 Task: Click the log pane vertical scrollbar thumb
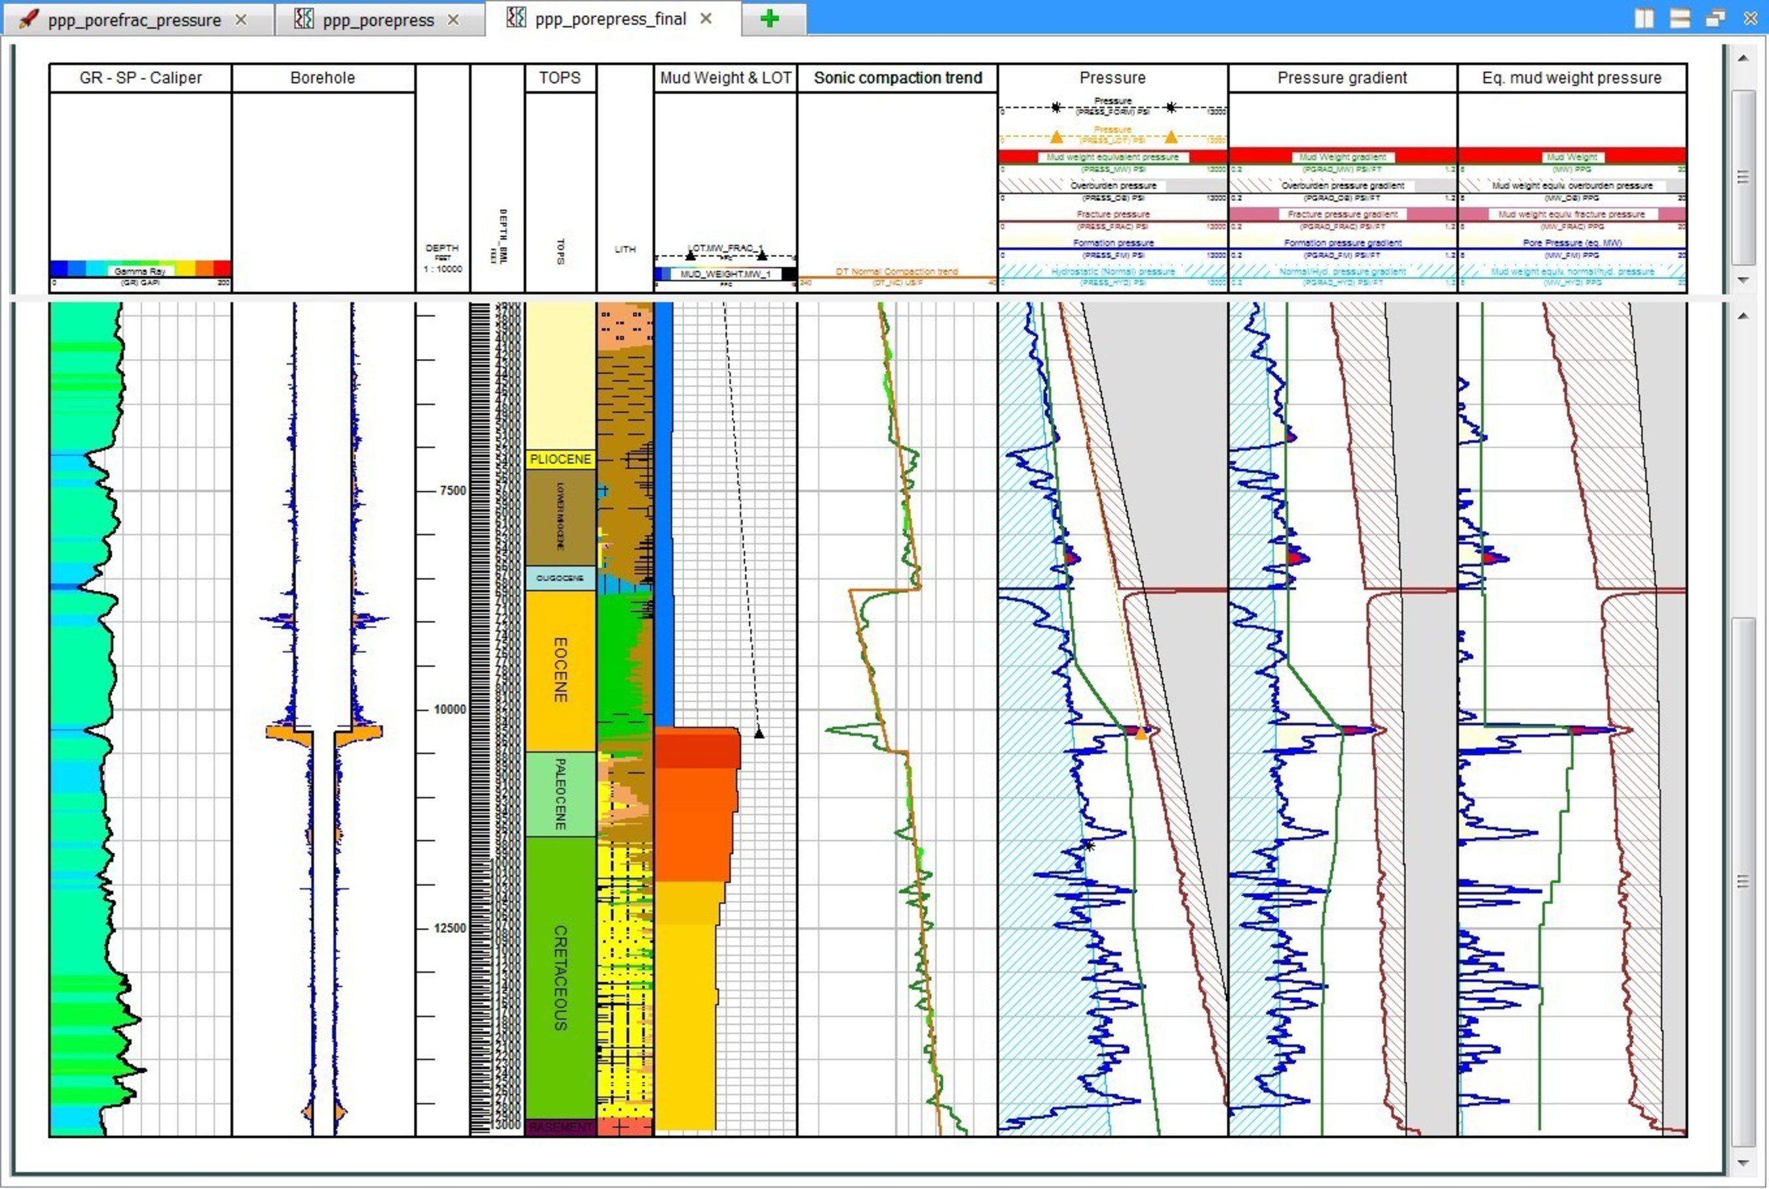(x=1743, y=882)
